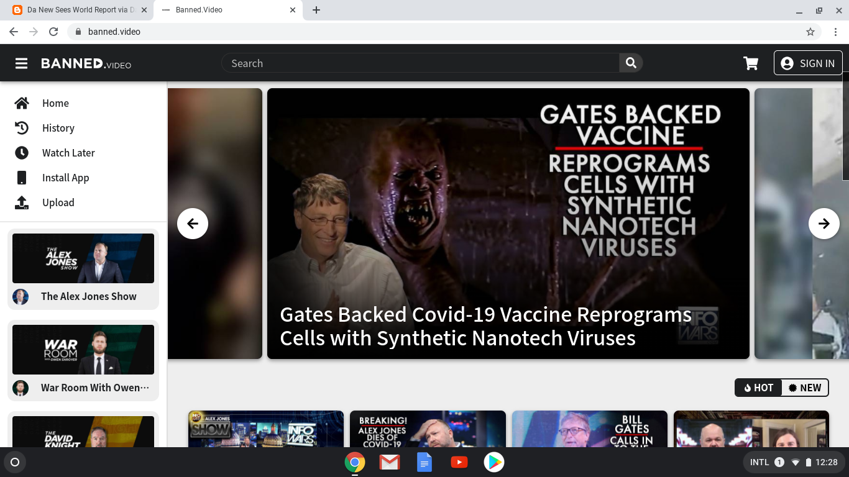Click the search magnifier button

(631, 63)
